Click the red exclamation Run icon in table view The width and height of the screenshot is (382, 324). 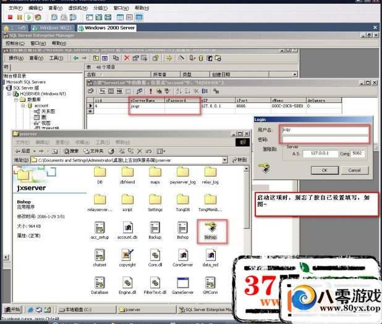click(151, 91)
